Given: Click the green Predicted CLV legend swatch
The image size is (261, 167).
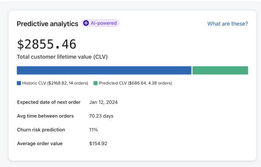Looking at the screenshot, I should (x=95, y=83).
